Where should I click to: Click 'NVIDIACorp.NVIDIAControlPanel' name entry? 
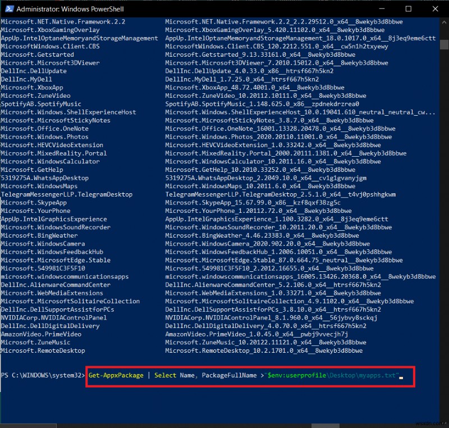tap(54, 318)
